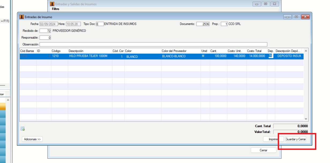Click the Código column header
The image size is (330, 163).
[60, 51]
